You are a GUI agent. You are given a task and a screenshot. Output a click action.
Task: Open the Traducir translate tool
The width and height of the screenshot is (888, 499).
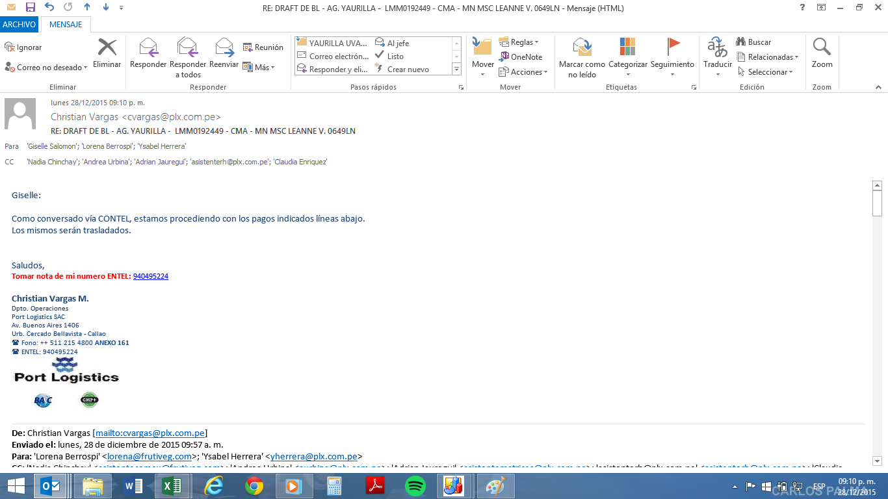coord(718,49)
